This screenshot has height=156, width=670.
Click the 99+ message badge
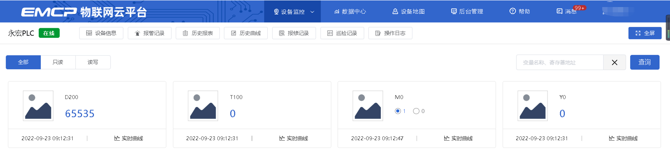[580, 8]
